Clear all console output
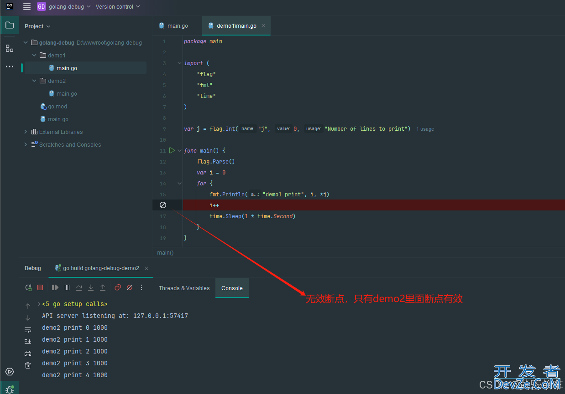Screen dimensions: 565x394 pyautogui.click(x=28, y=365)
